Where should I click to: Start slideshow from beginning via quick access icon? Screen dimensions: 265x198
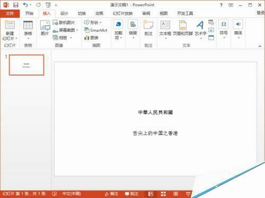click(x=48, y=5)
